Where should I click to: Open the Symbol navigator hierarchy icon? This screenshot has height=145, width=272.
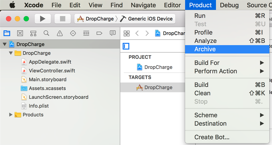tap(33, 33)
